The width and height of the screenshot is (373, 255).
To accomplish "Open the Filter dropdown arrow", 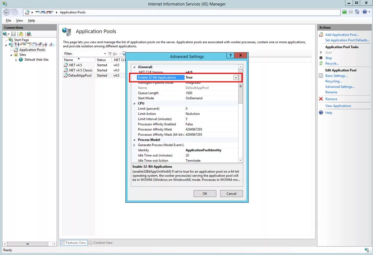I will pyautogui.click(x=105, y=54).
